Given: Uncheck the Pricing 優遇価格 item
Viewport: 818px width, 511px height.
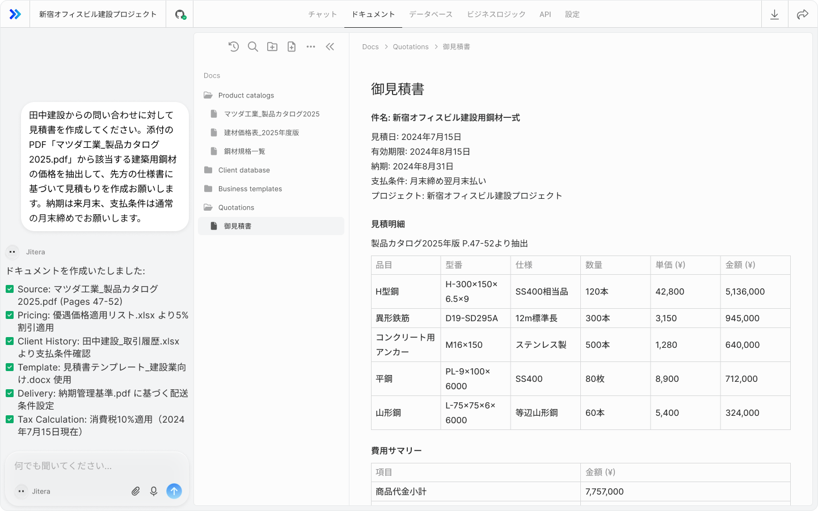Looking at the screenshot, I should tap(10, 315).
